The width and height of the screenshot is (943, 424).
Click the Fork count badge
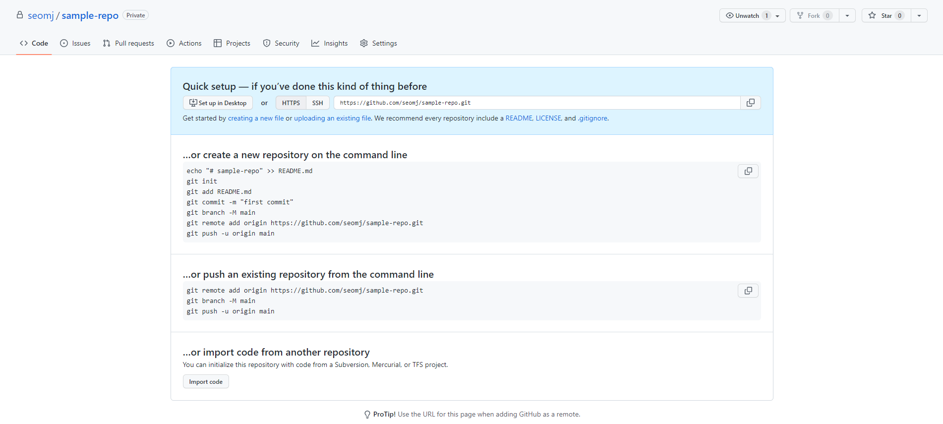[827, 15]
